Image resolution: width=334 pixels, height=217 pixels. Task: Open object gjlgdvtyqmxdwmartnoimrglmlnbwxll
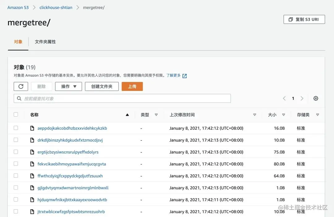[73, 188]
